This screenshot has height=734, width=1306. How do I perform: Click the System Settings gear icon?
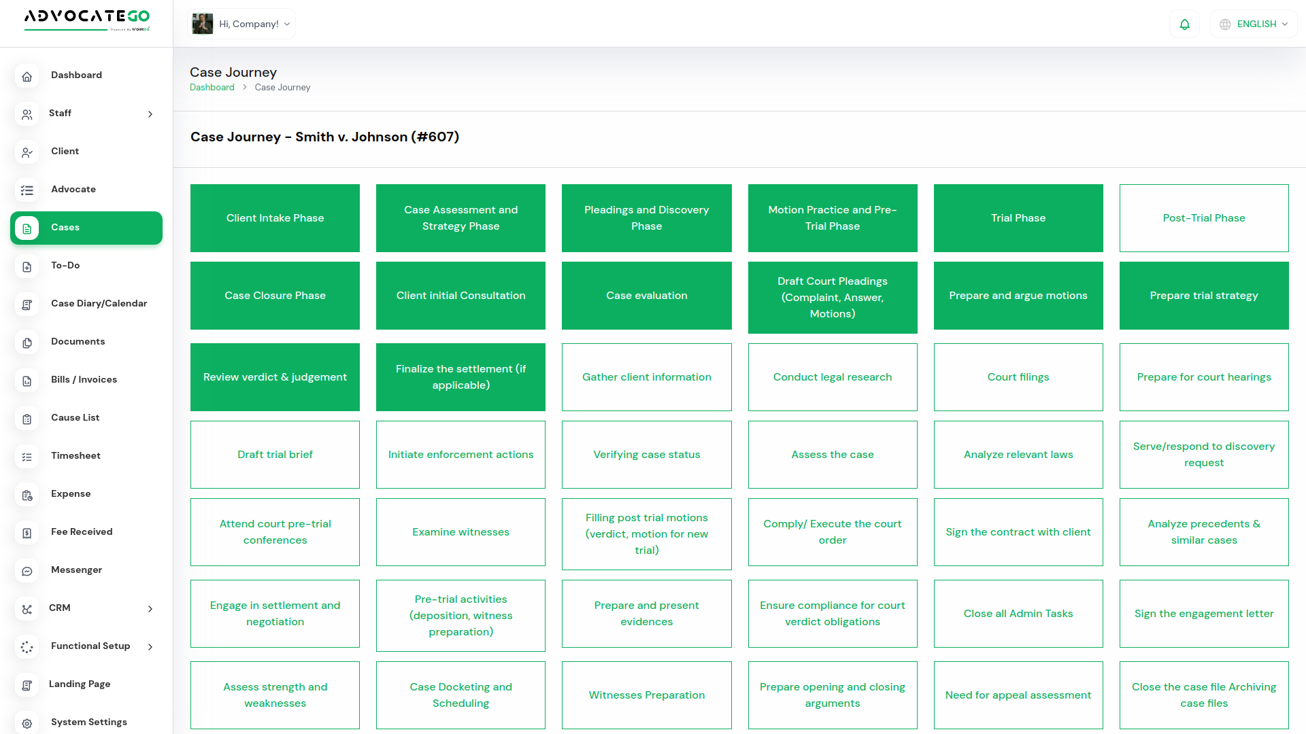pyautogui.click(x=27, y=723)
